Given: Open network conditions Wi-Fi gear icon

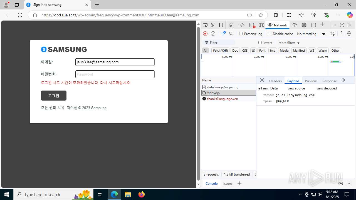Looking at the screenshot, I should coord(332,34).
